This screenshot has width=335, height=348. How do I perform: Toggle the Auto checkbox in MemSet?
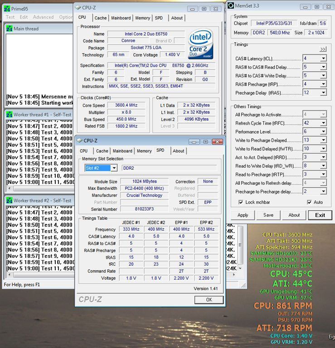click(309, 202)
